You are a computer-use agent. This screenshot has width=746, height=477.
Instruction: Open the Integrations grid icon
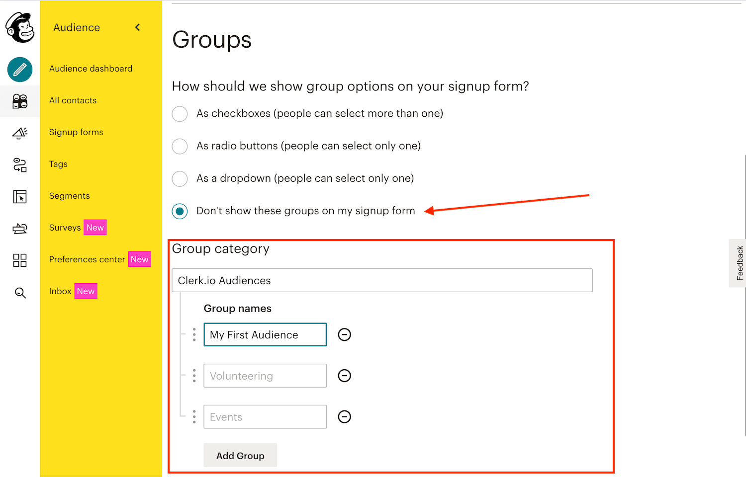click(20, 260)
